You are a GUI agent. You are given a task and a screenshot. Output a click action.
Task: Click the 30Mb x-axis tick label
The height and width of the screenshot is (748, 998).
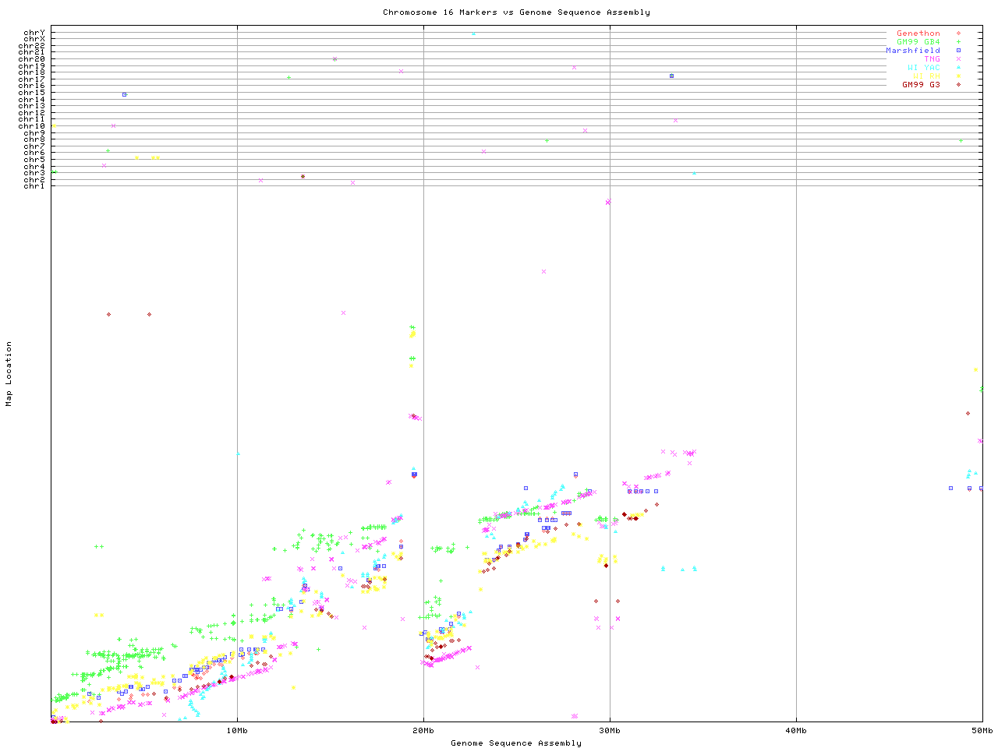(610, 731)
